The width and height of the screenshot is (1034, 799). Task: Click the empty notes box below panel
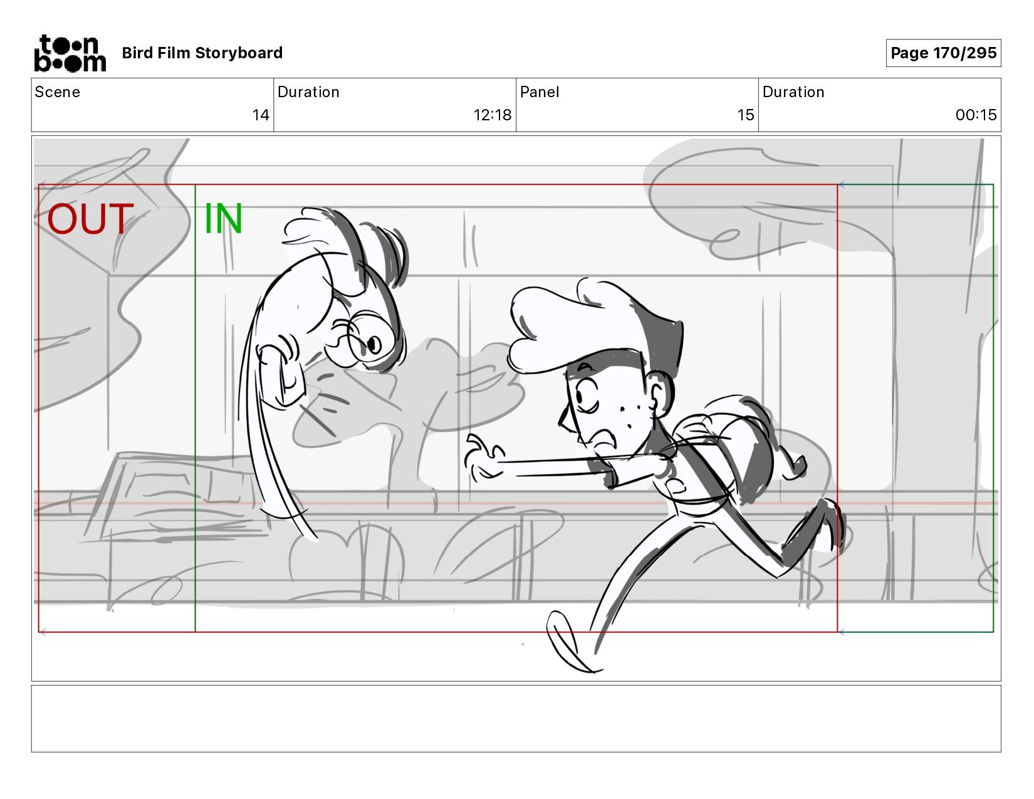click(x=516, y=718)
